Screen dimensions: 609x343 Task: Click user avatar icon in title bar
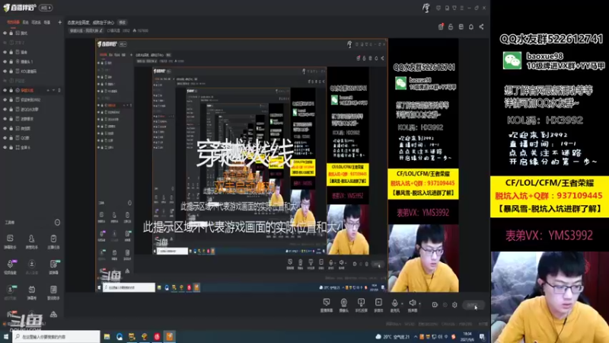(426, 8)
